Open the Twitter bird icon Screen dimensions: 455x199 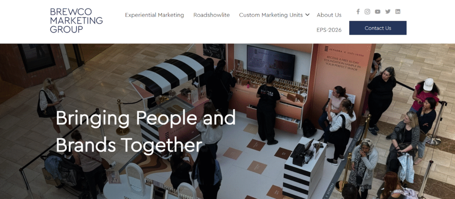[x=387, y=12]
